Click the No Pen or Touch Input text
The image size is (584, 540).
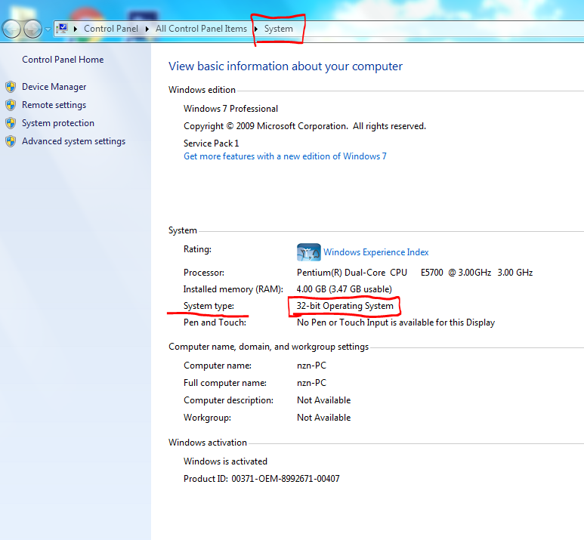pos(396,322)
